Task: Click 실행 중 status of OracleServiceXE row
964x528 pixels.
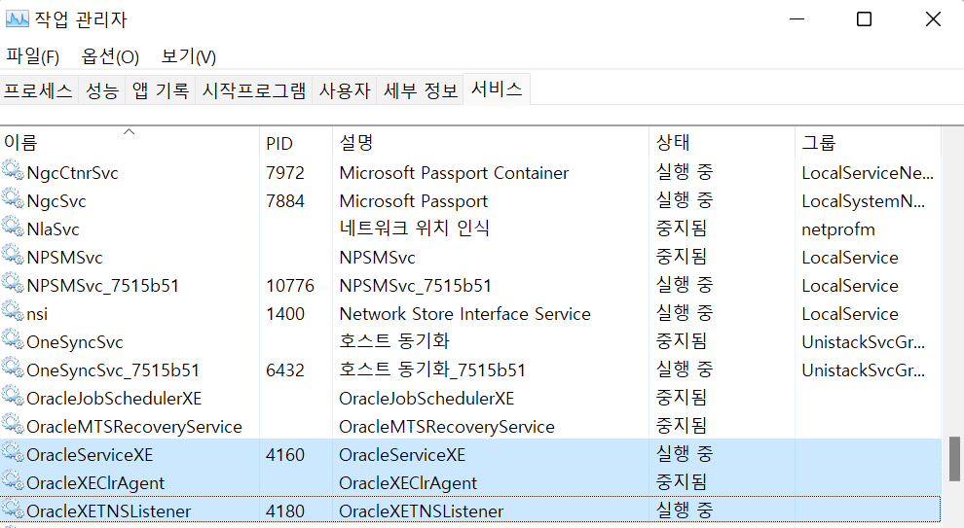Action: click(x=685, y=454)
